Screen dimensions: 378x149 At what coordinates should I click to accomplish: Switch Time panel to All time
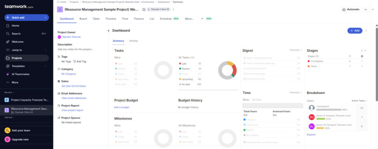257,100
